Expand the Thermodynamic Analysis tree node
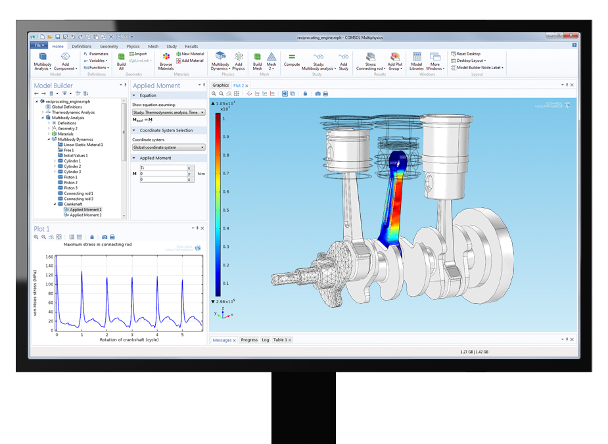The height and width of the screenshot is (444, 608). (x=43, y=112)
